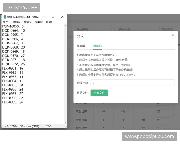Click the -59 cell in first numeric column
This screenshot has width=180, height=144.
coord(103,111)
